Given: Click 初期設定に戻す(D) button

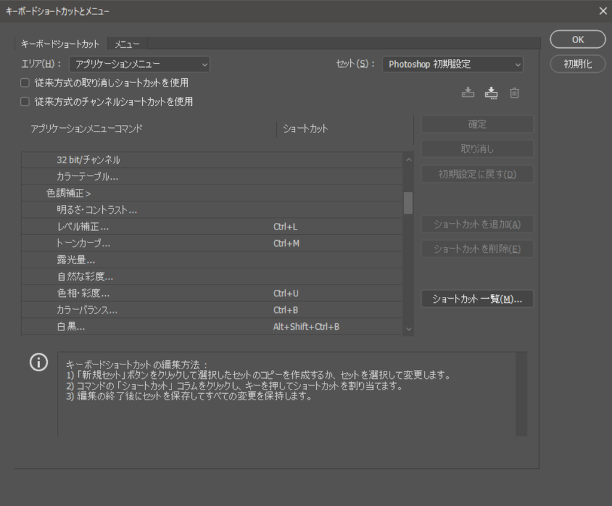Looking at the screenshot, I should 477,174.
